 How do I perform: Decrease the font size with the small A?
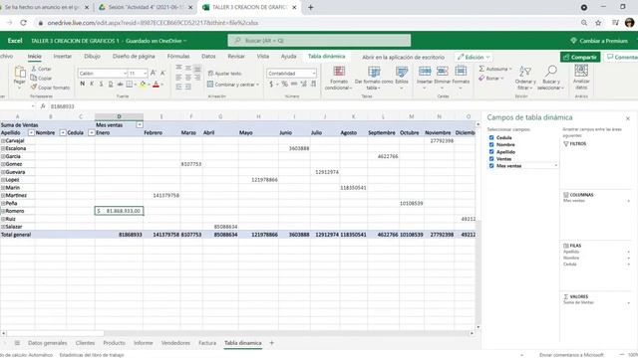(162, 73)
